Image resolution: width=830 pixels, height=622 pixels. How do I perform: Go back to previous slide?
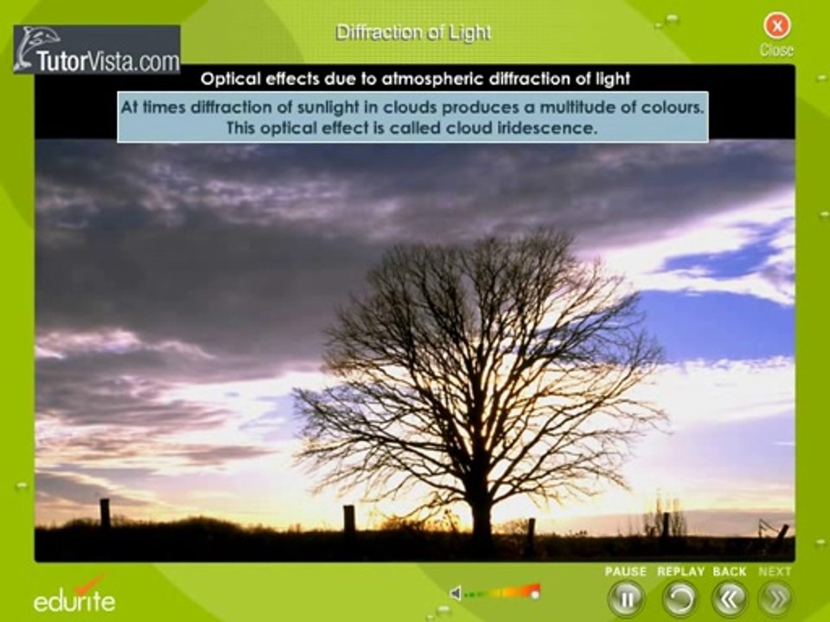730,600
